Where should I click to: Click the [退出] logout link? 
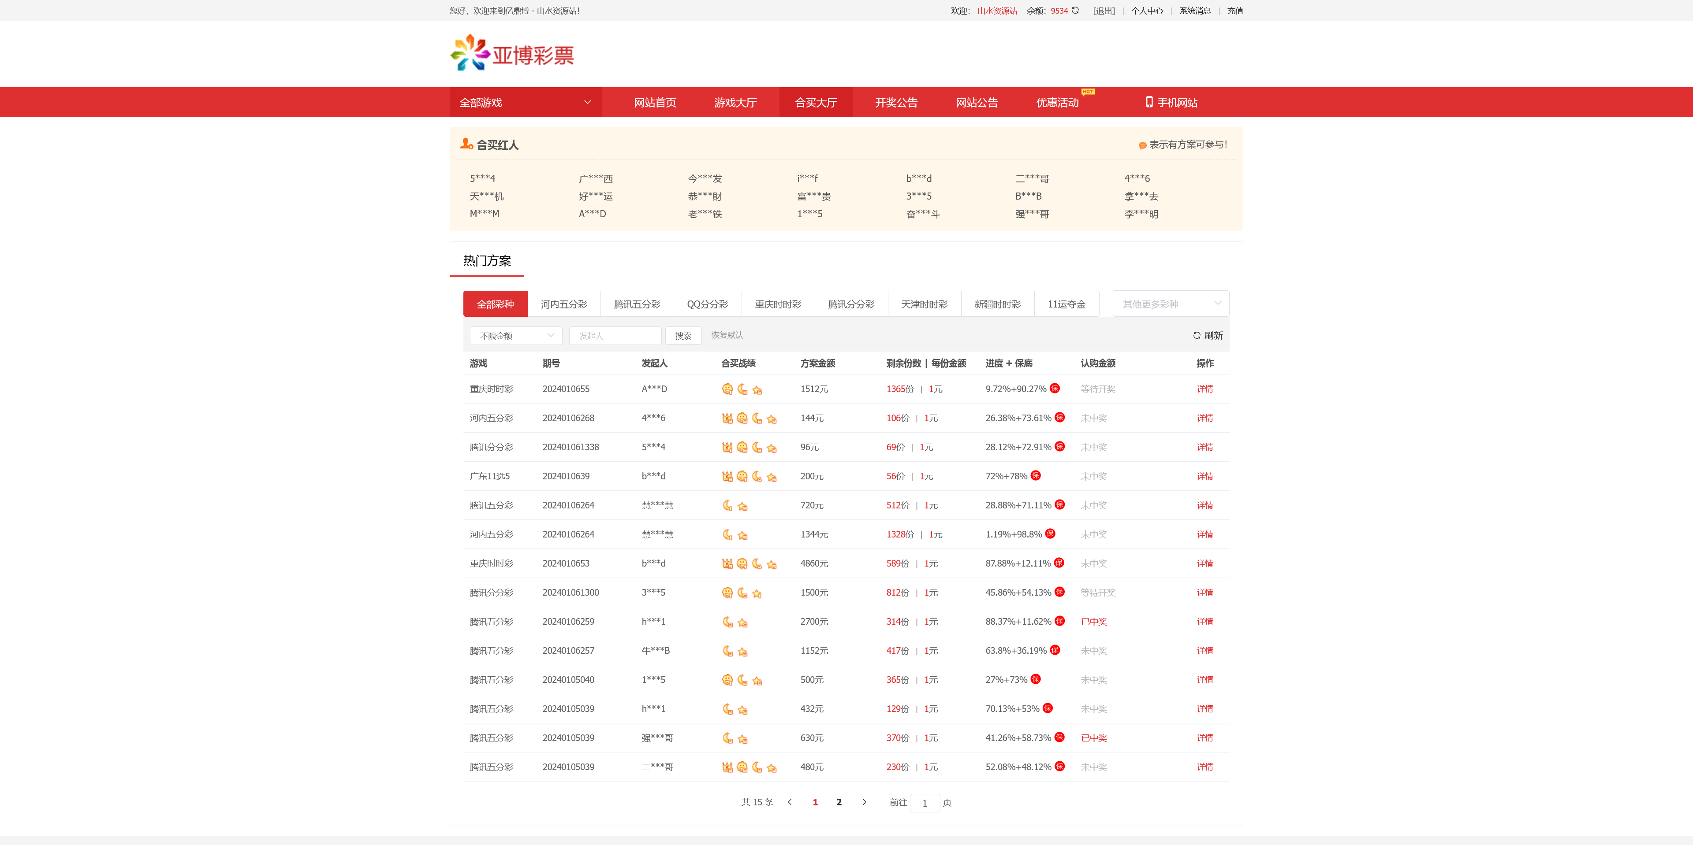tap(1104, 11)
